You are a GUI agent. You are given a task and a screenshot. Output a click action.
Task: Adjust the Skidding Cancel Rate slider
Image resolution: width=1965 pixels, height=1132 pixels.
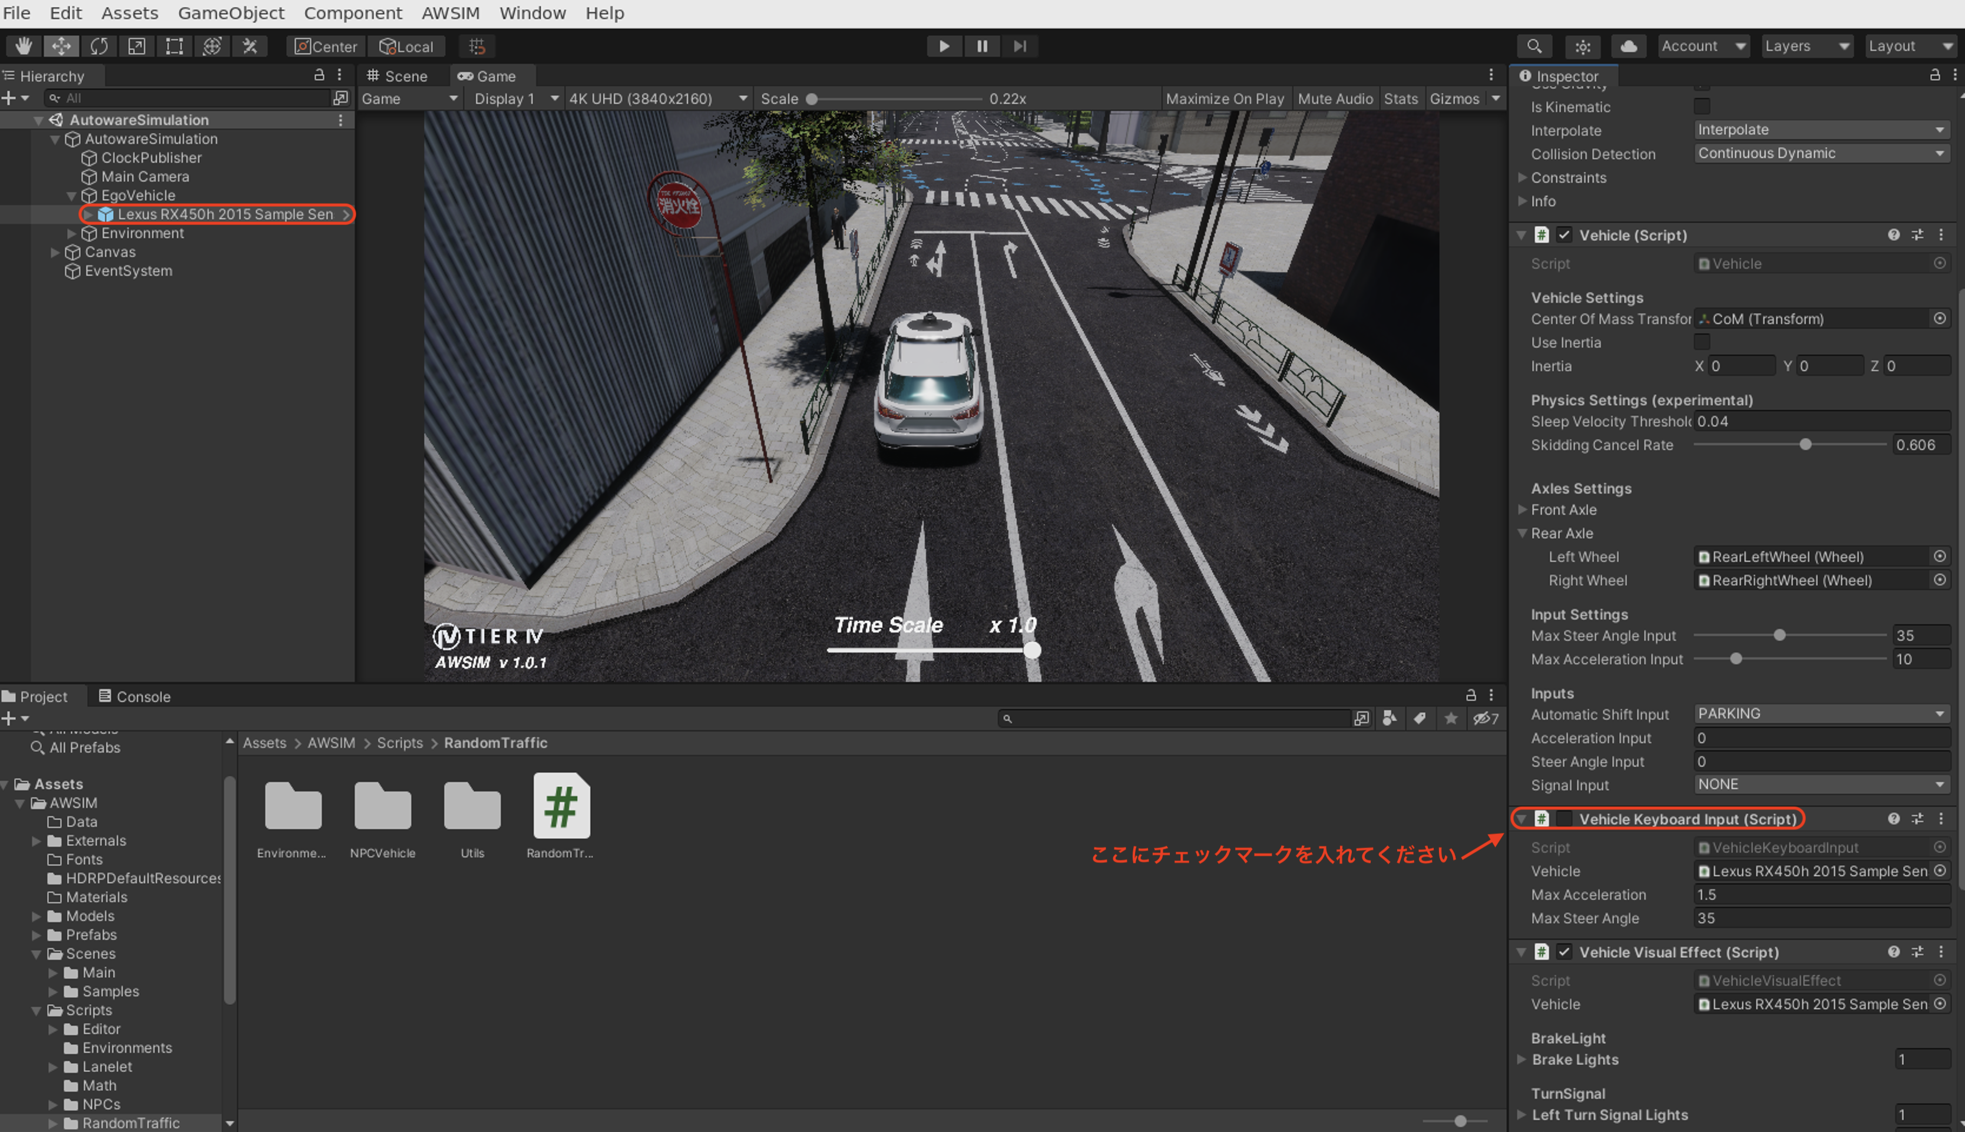[1805, 444]
